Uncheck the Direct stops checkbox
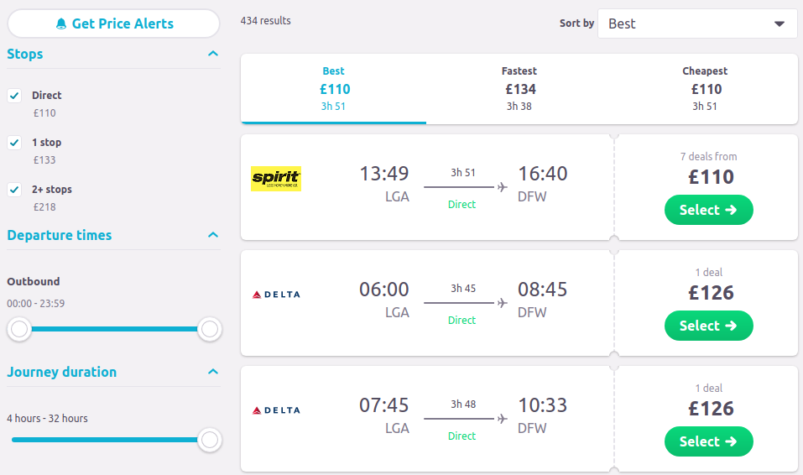Viewport: 803px width, 475px height. point(14,96)
